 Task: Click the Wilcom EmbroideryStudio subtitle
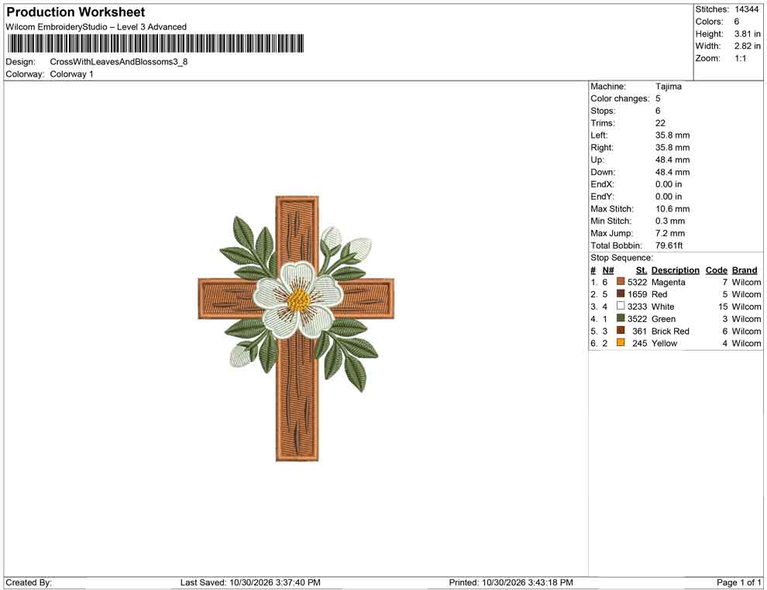click(x=96, y=27)
